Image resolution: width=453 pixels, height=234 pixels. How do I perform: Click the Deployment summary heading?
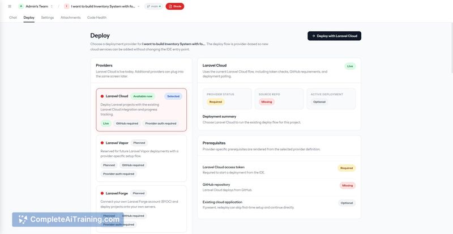(219, 117)
